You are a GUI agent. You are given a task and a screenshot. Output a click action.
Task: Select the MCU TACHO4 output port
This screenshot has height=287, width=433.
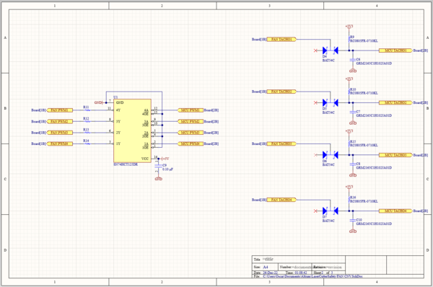pyautogui.click(x=395, y=211)
